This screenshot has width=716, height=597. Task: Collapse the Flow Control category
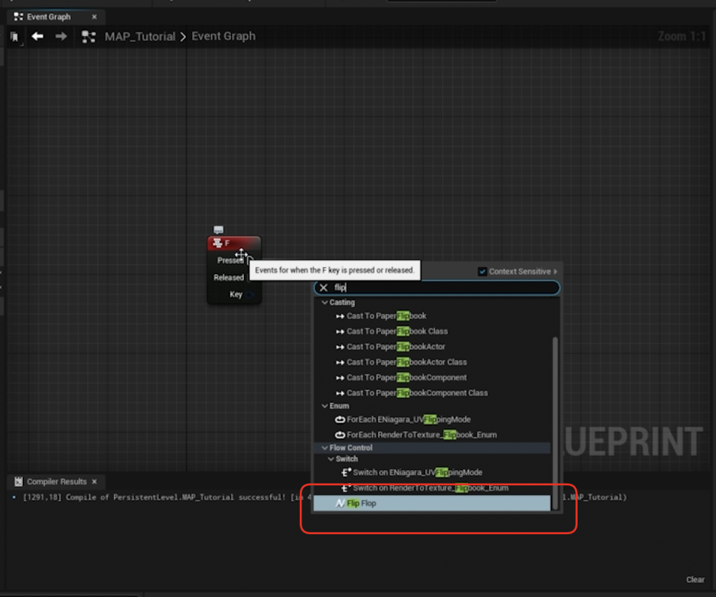(x=324, y=448)
